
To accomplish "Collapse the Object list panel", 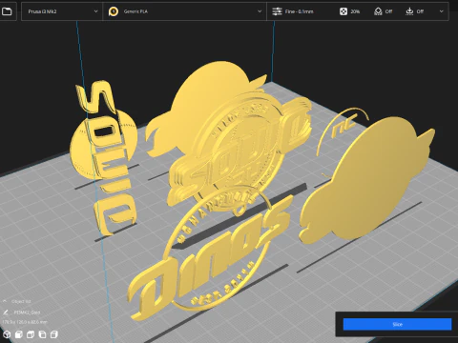I will click(5, 301).
